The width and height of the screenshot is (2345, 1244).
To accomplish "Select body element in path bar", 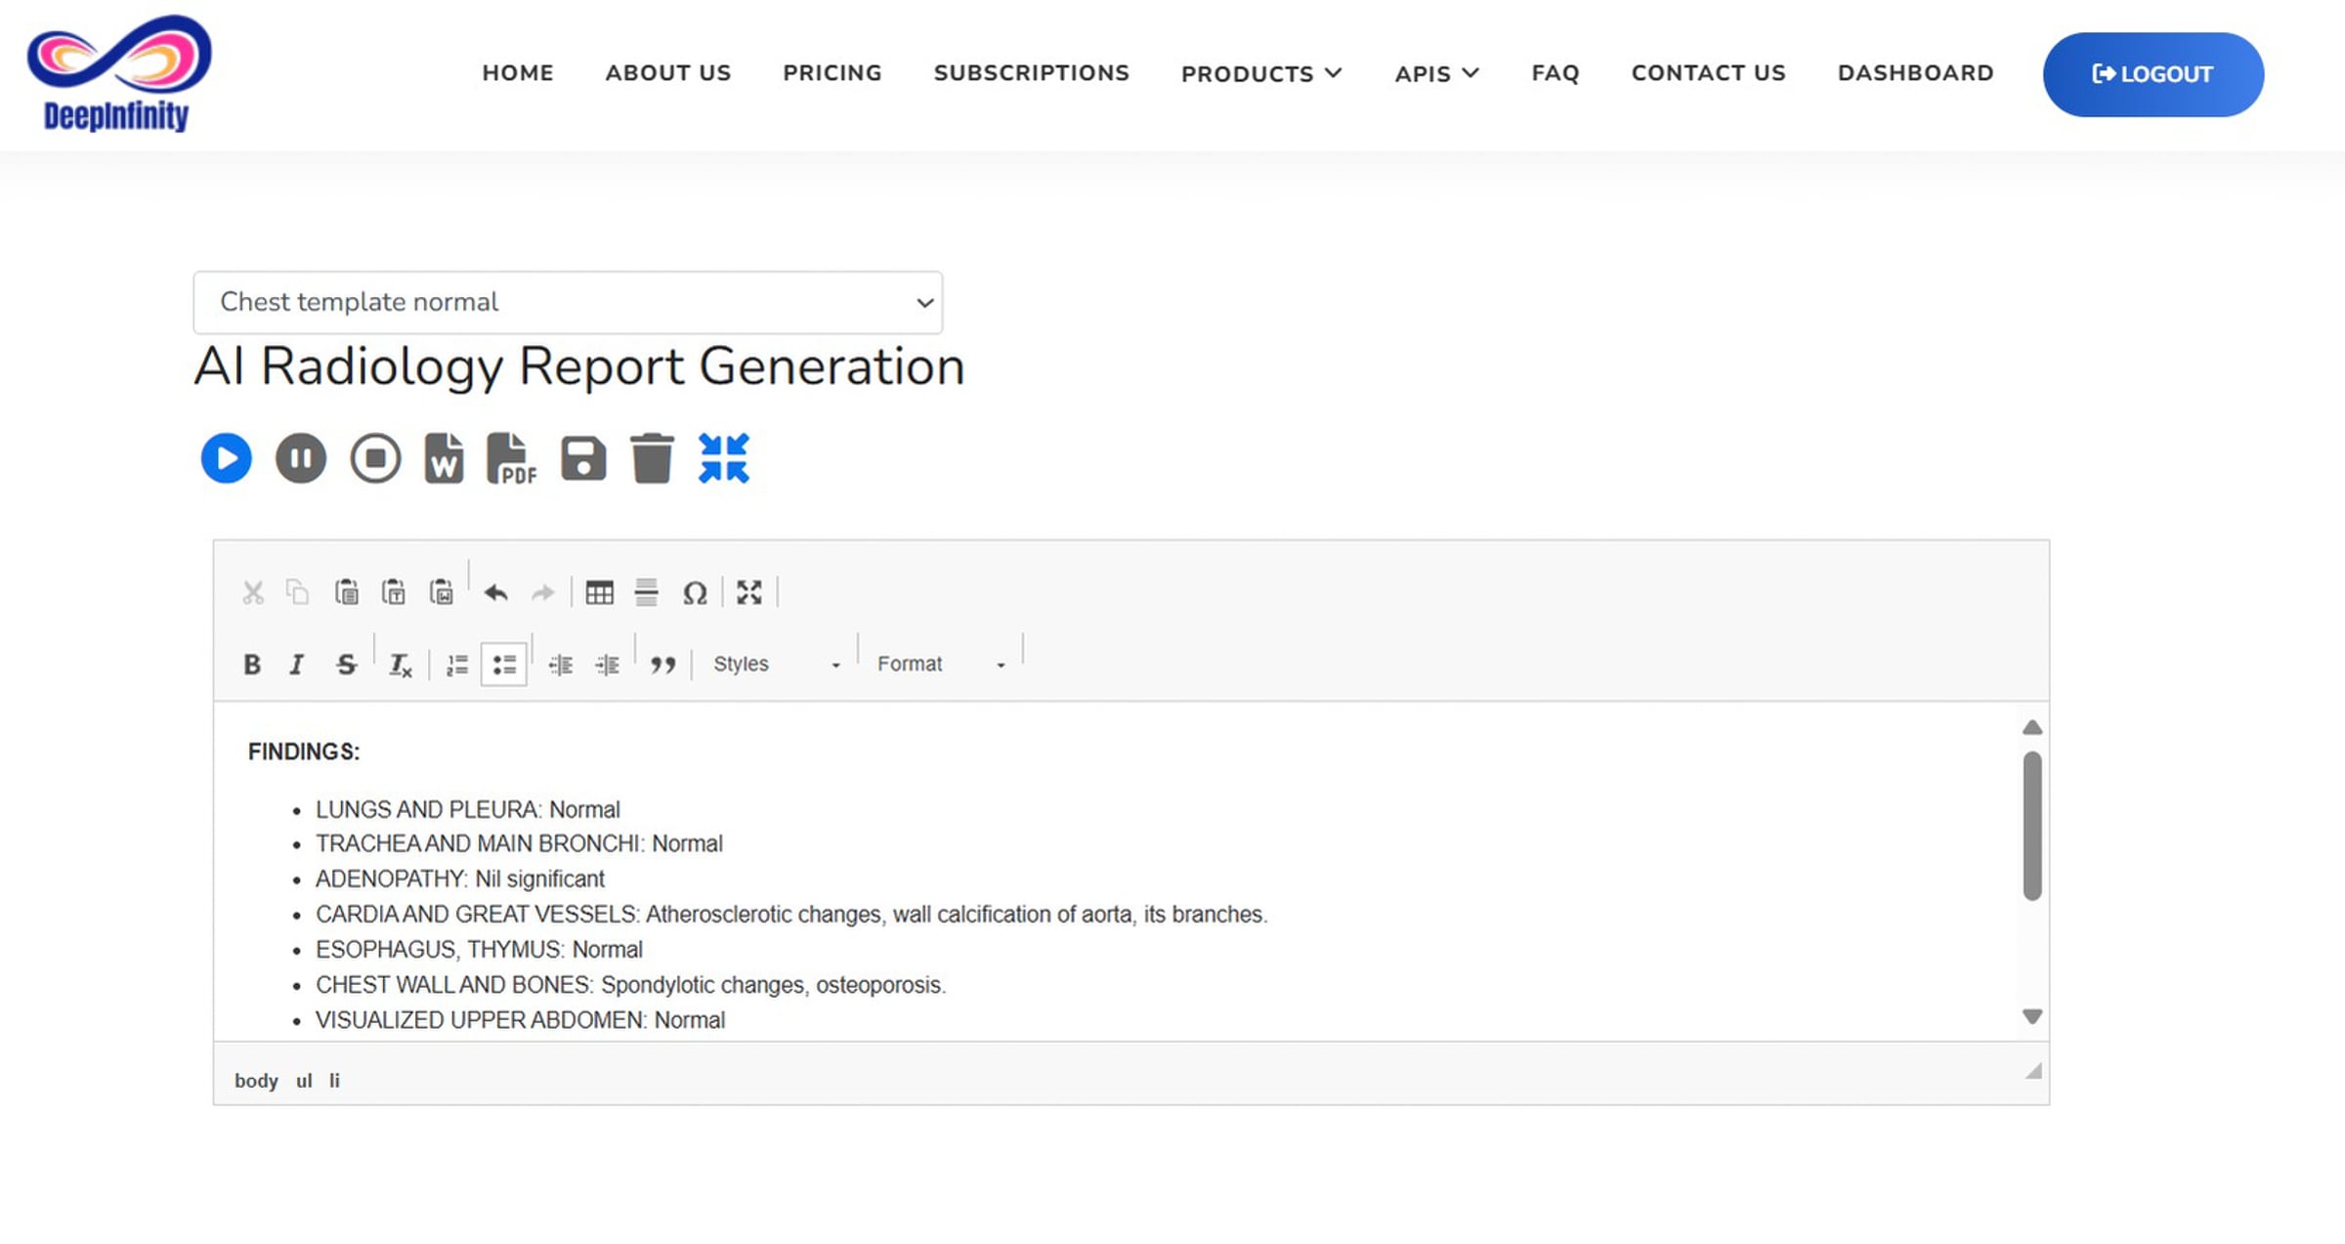I will point(256,1081).
